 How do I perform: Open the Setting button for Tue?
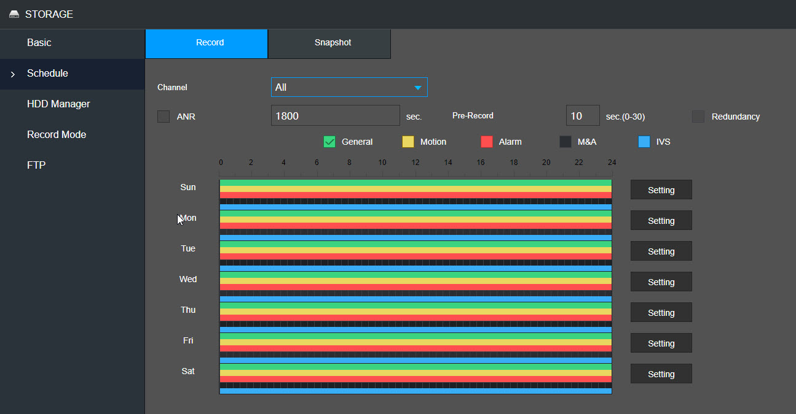pyautogui.click(x=661, y=251)
